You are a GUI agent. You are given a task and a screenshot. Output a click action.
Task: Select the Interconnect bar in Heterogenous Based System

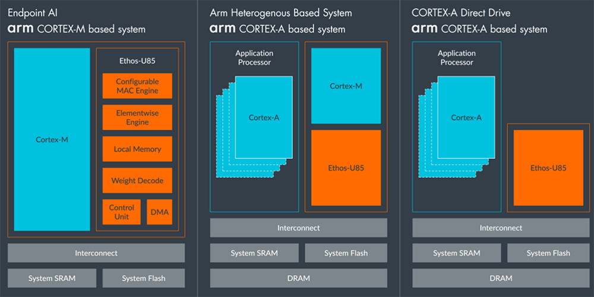tap(298, 228)
